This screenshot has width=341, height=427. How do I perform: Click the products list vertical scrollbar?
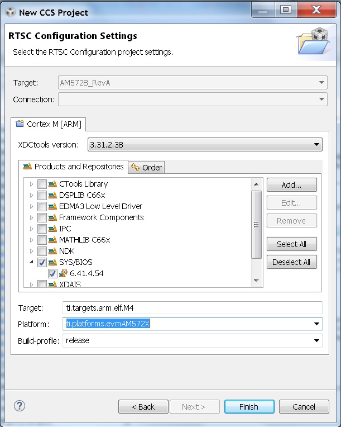coord(257,224)
